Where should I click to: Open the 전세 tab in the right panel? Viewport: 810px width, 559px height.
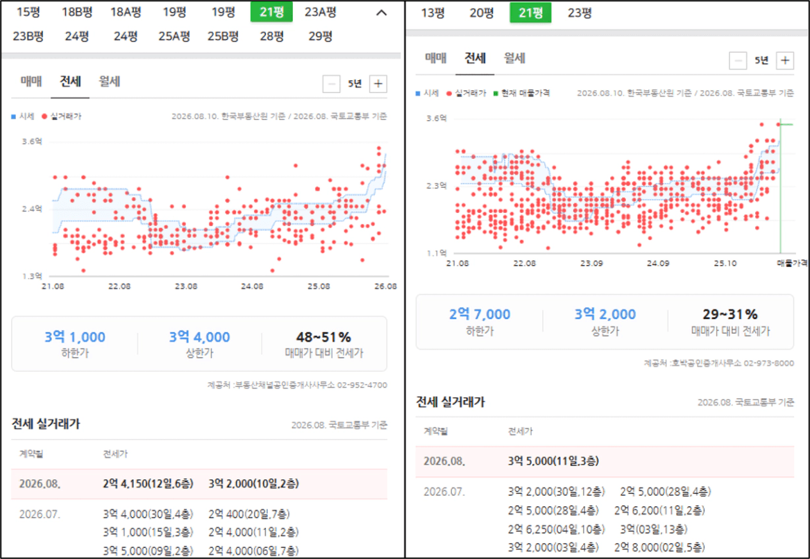pyautogui.click(x=475, y=58)
